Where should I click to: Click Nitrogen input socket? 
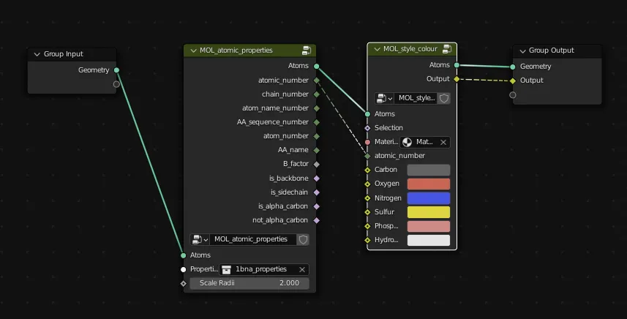coord(367,198)
